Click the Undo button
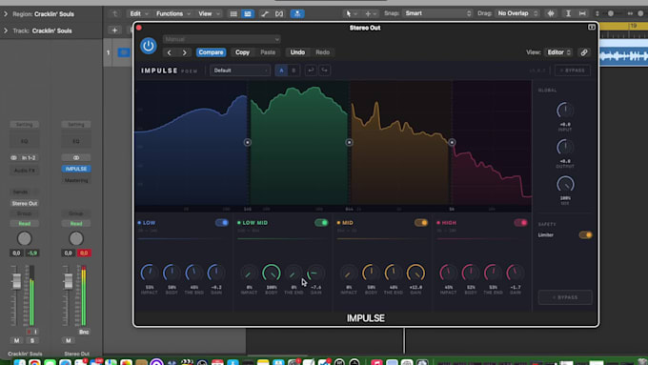The image size is (648, 365). click(x=297, y=52)
